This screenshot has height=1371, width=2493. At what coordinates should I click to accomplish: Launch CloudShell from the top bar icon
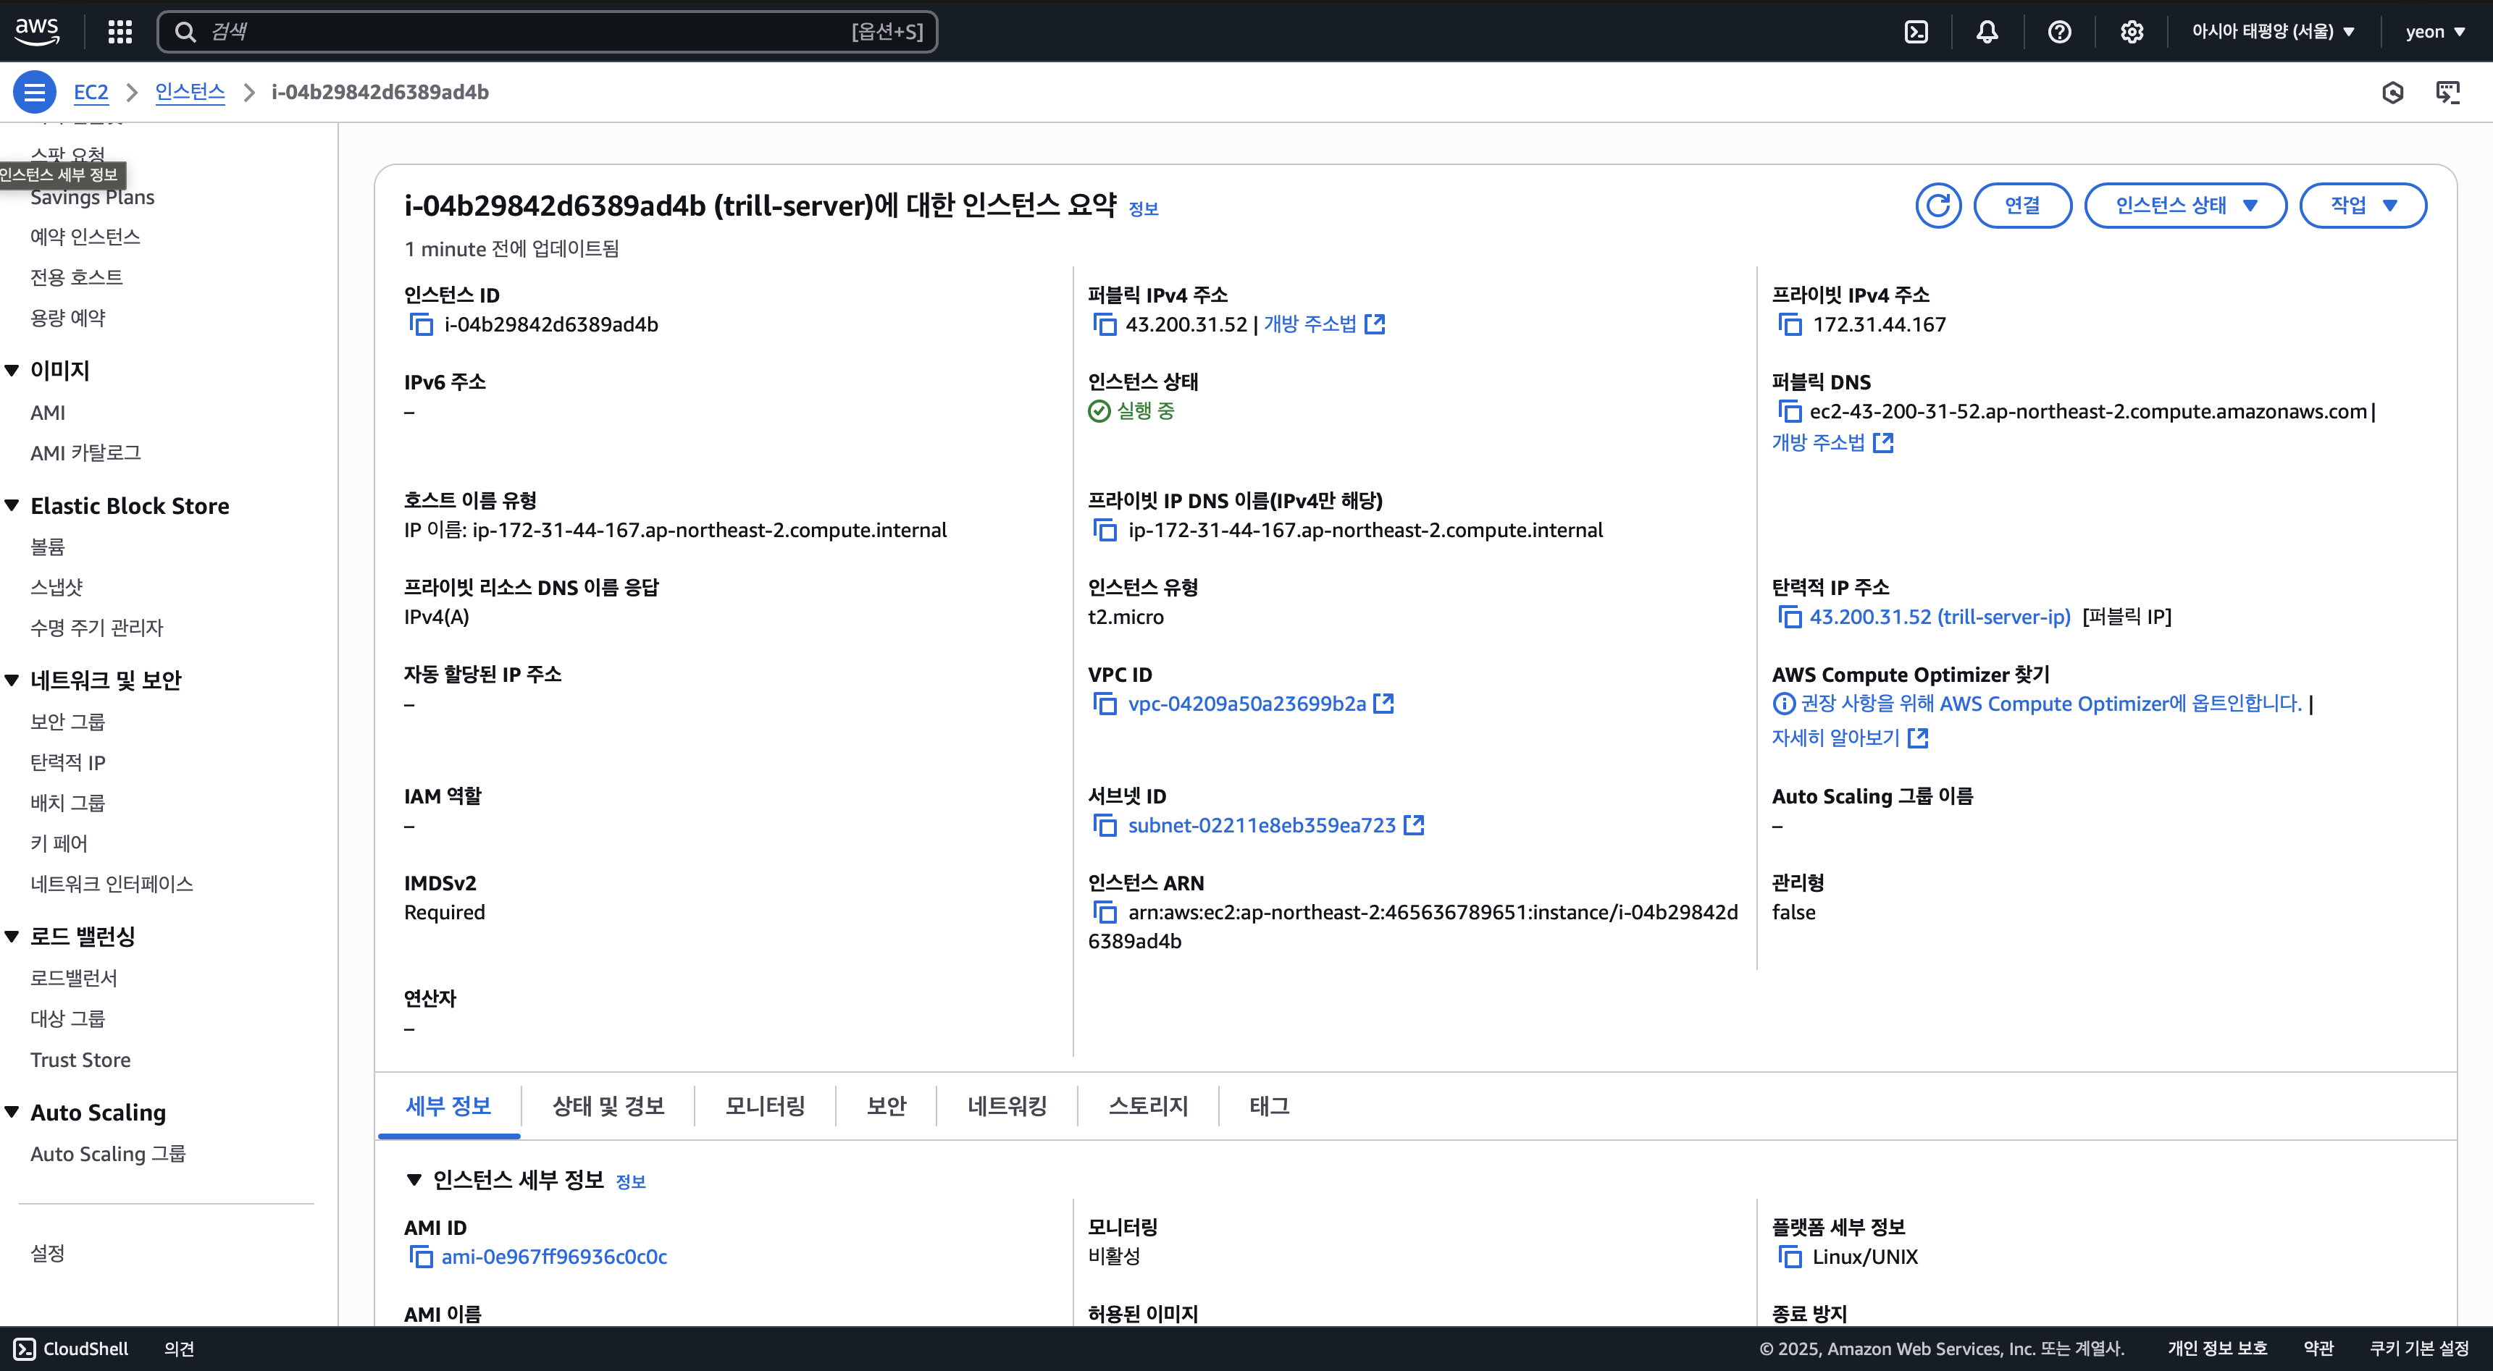1915,32
